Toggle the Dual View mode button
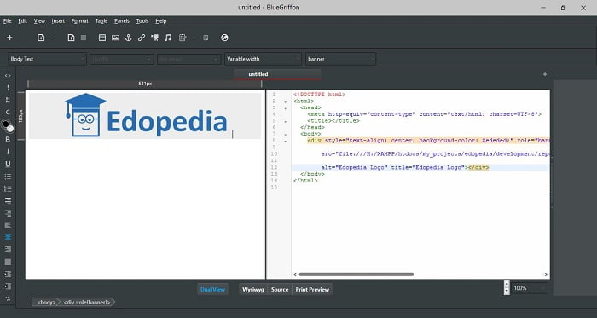This screenshot has width=597, height=318. pos(213,290)
